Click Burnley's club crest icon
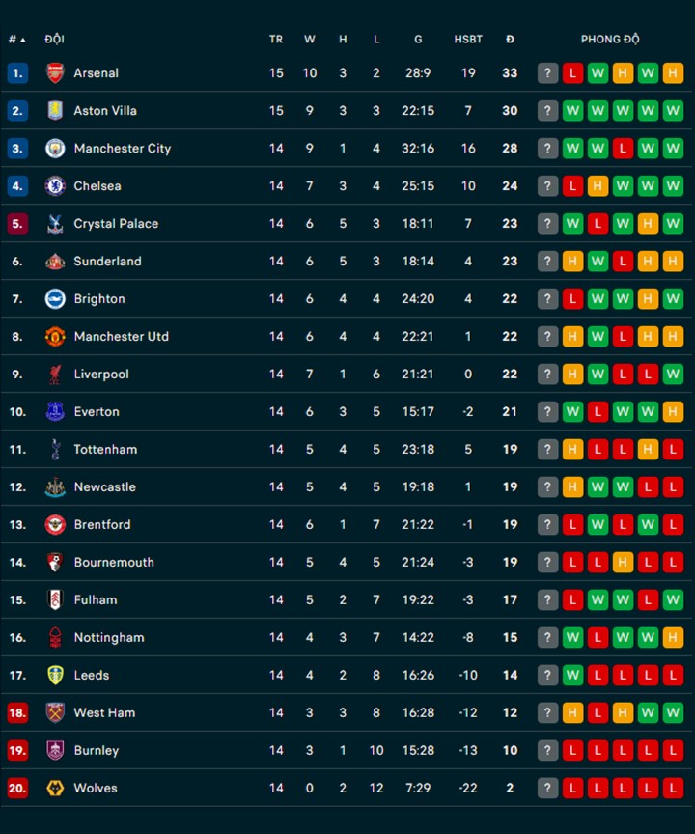 click(x=55, y=750)
